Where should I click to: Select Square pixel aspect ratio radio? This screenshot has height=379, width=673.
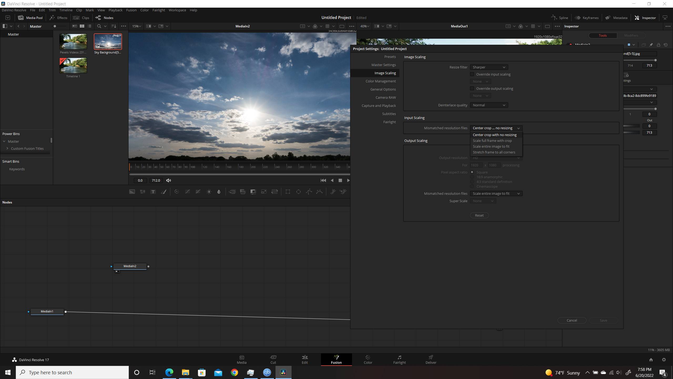[472, 172]
